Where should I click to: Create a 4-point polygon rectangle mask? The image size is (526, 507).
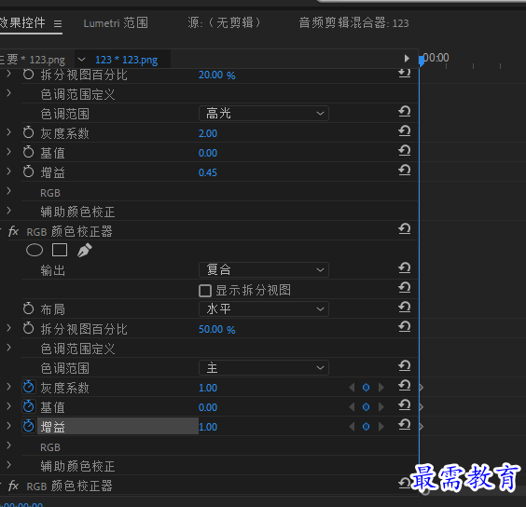60,250
